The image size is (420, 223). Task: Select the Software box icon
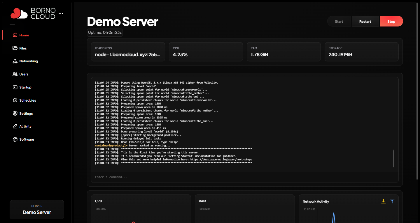[15, 139]
